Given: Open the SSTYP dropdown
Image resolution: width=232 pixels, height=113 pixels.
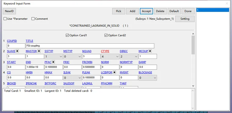Looking at the screenshot, I should 53,56.
